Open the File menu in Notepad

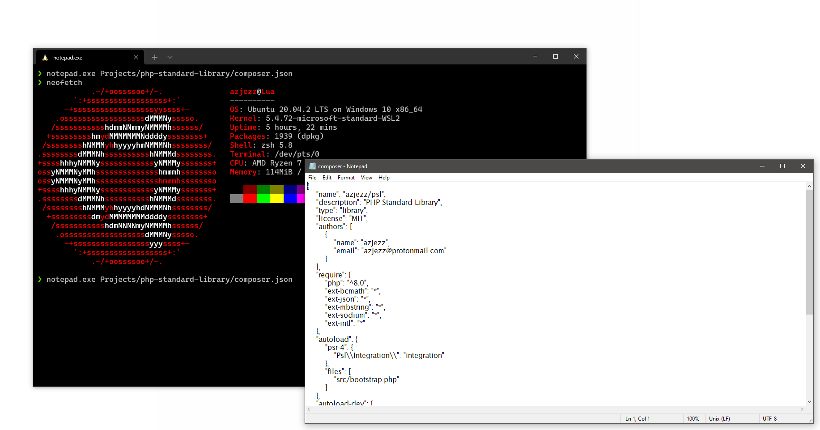pos(312,178)
